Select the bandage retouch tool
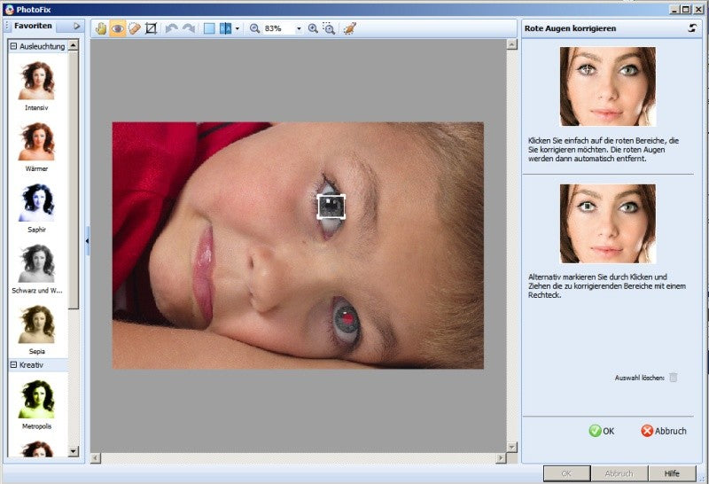Viewport: 709px width, 484px height. tap(135, 28)
